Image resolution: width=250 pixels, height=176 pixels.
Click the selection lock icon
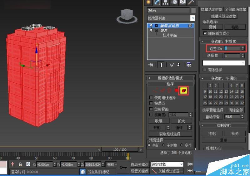click(x=20, y=164)
